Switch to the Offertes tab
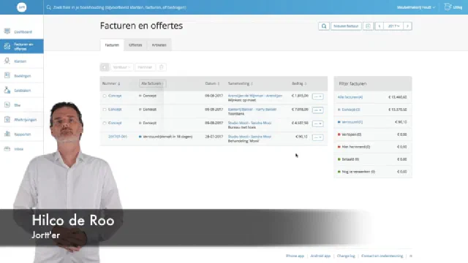Image resolution: width=468 pixels, height=263 pixels. 135,45
